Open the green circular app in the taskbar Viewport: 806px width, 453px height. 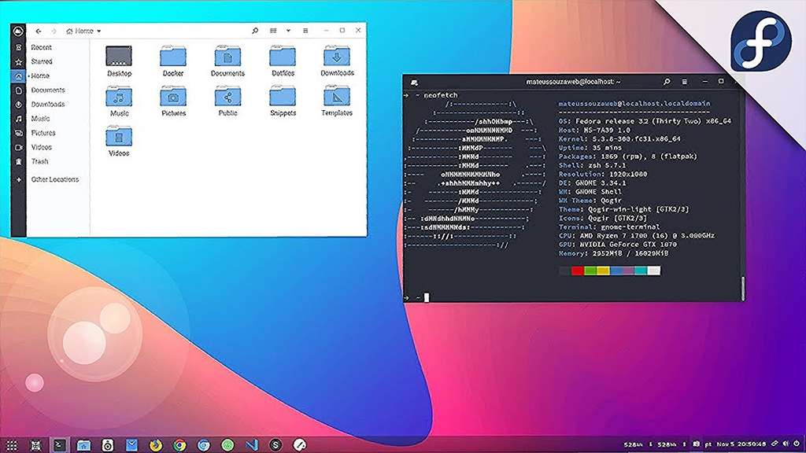click(227, 445)
